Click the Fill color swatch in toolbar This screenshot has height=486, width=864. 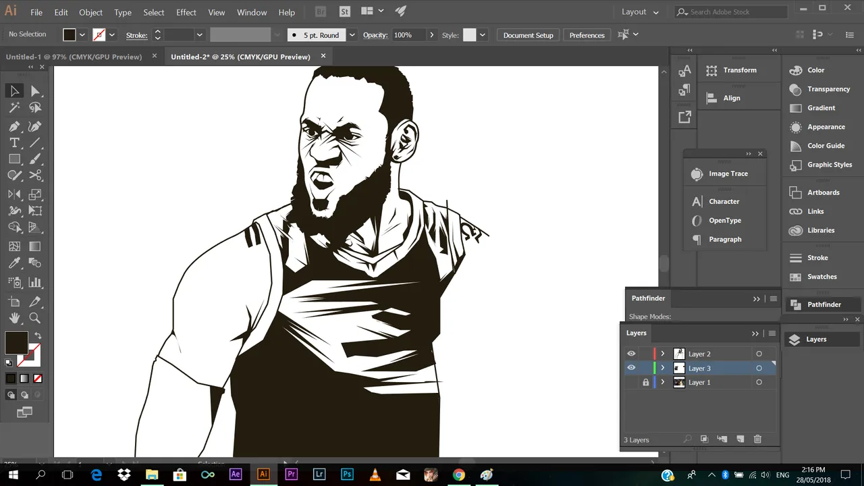point(16,343)
